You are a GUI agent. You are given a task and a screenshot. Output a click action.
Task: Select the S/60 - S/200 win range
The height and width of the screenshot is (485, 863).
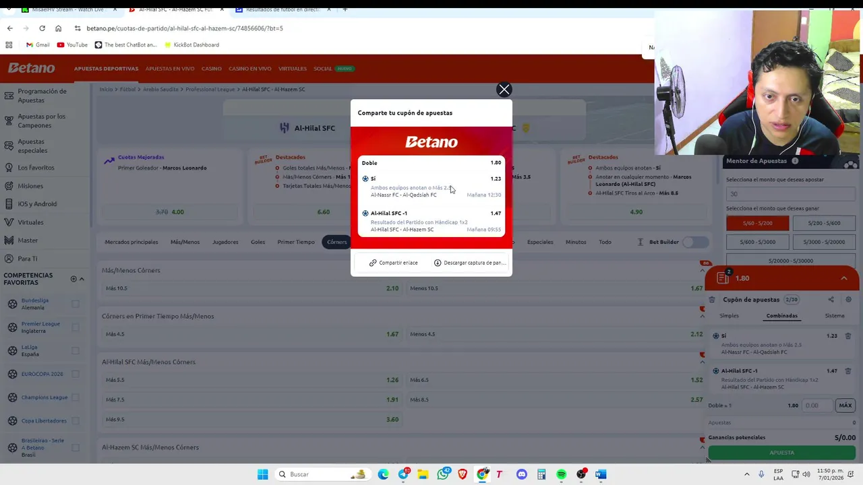coord(757,223)
